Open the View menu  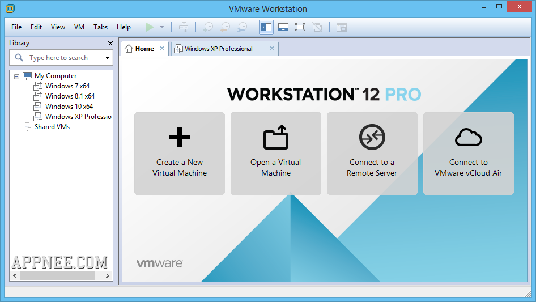58,27
